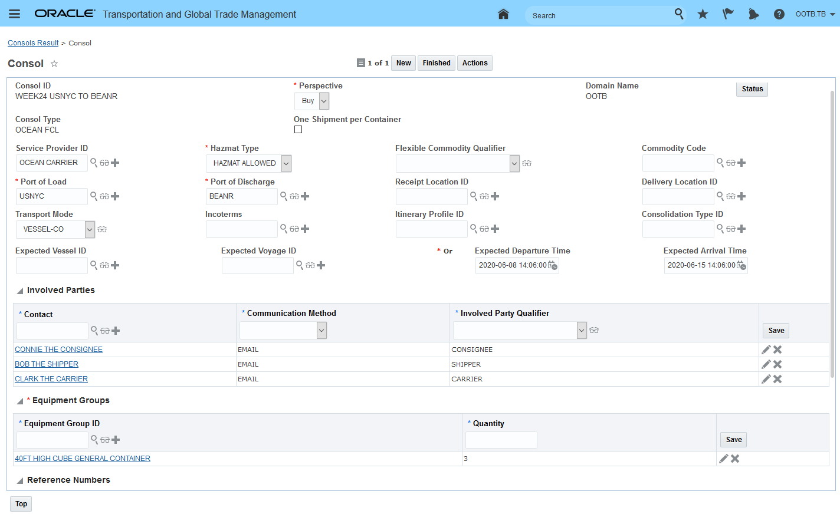Viewport: 840px width, 514px height.
Task: Delete the CLARK THE CARRIER row
Action: (777, 379)
